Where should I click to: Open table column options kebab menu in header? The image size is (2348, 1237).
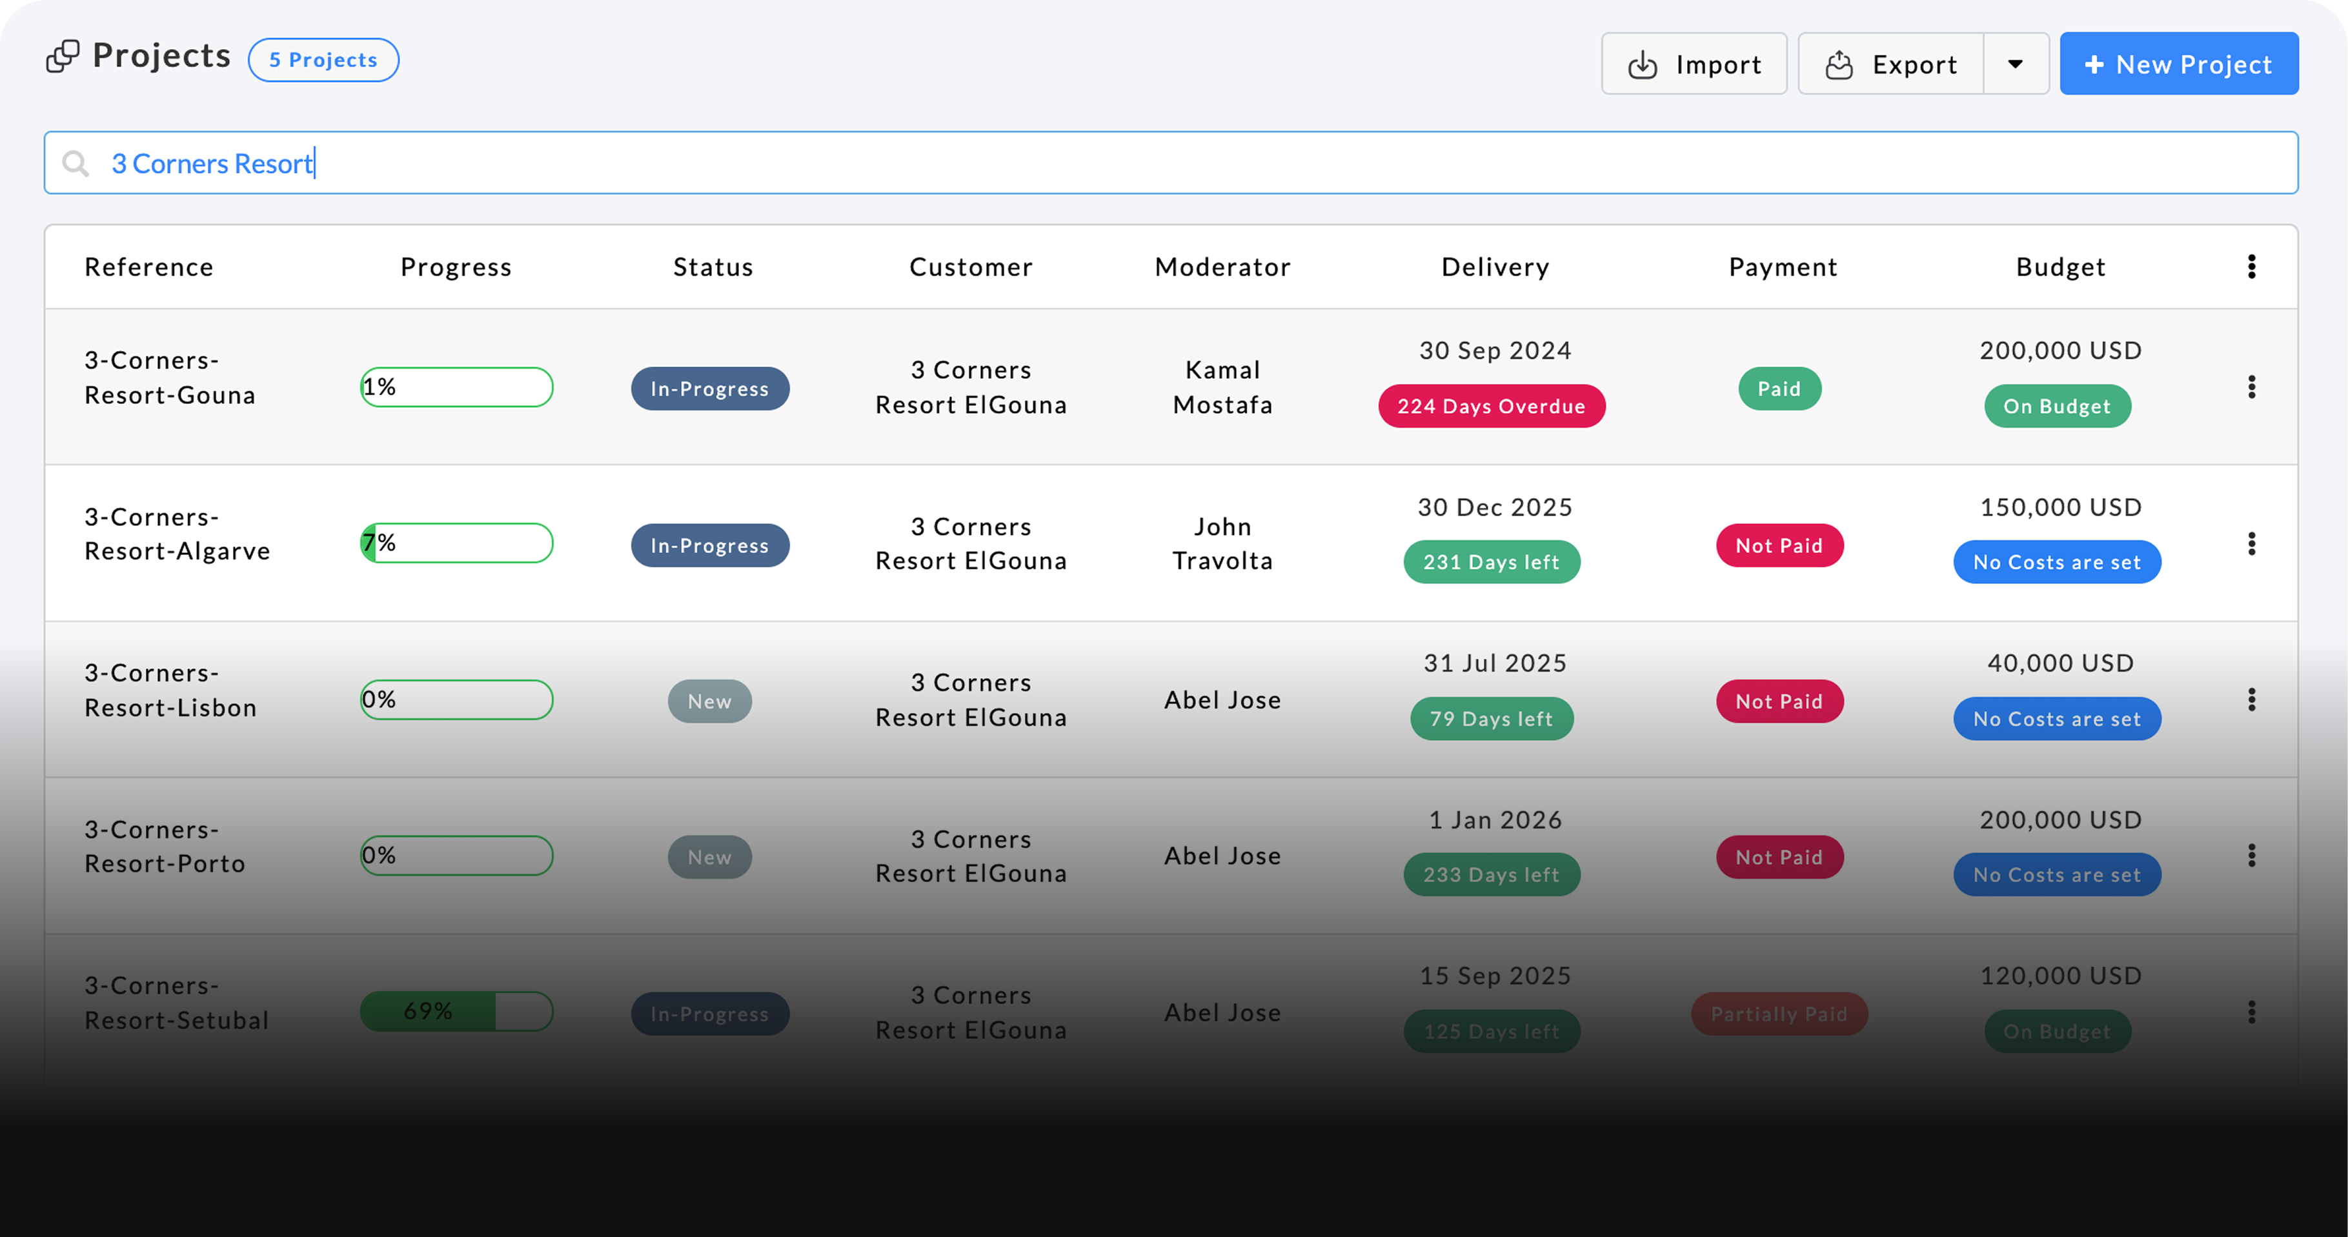point(2251,267)
